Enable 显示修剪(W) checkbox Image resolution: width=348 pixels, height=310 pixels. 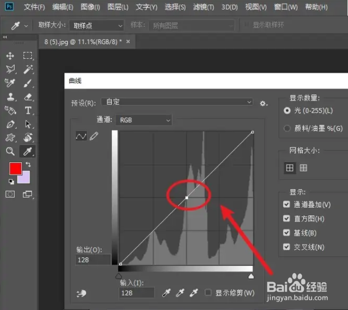point(208,293)
